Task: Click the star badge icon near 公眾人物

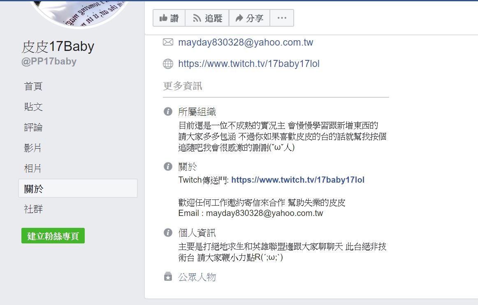Action: (x=168, y=276)
